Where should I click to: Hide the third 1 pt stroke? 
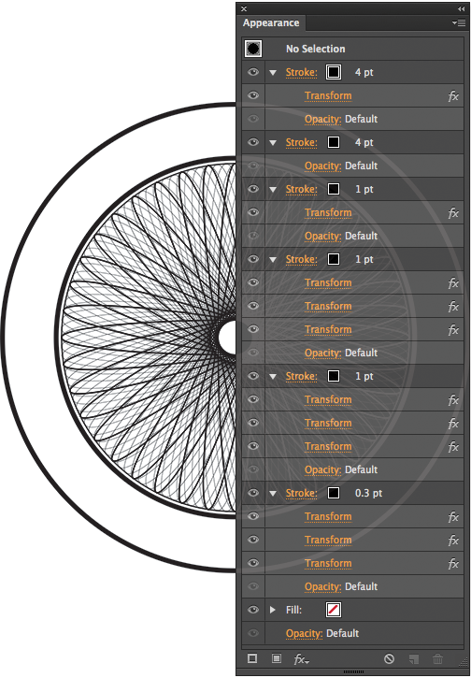[253, 376]
